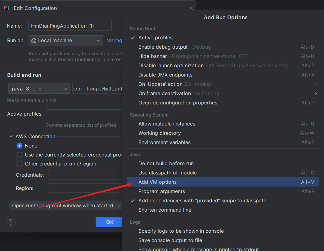The height and width of the screenshot is (251, 324).
Task: Choose Save console output to file
Action: 223,240
